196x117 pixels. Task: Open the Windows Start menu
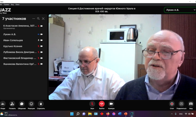point(72,114)
